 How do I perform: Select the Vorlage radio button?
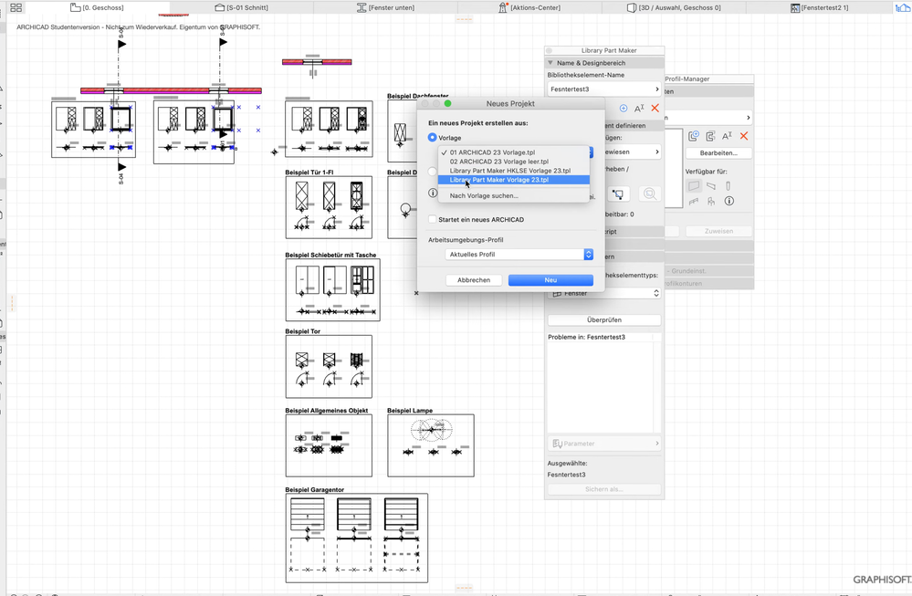pos(432,137)
